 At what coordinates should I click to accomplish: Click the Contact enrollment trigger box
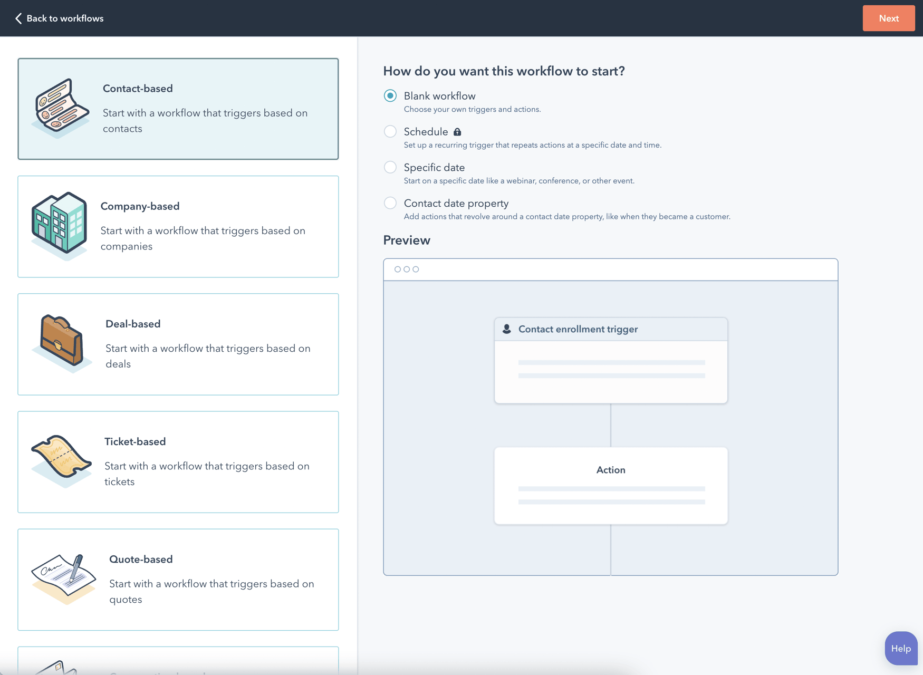point(610,360)
